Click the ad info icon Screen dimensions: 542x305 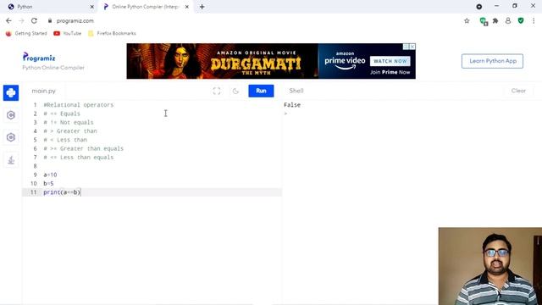(x=406, y=47)
